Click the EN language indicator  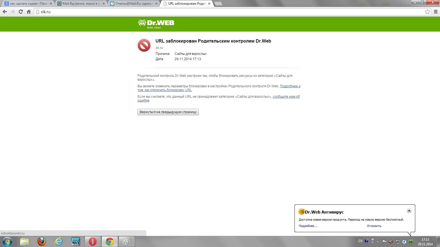360,241
